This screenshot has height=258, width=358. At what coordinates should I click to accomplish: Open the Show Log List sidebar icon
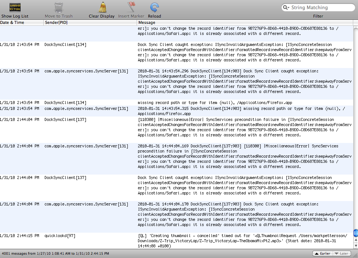15,7
